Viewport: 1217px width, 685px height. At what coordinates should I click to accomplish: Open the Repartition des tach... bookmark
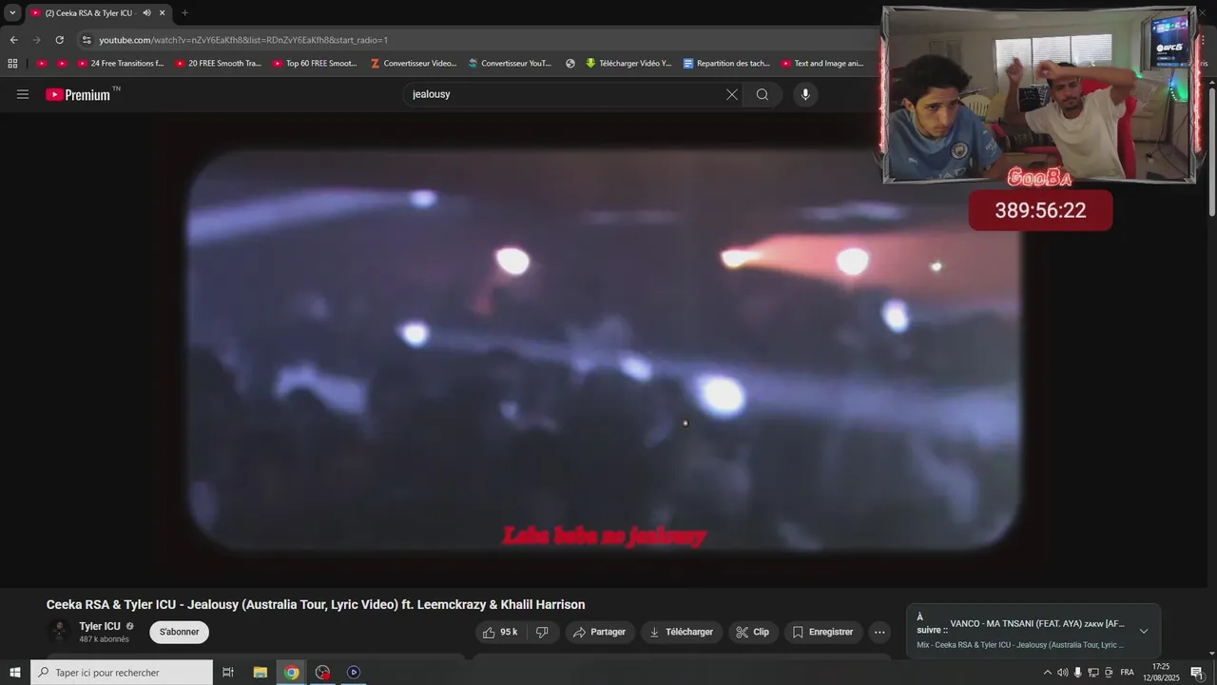coord(726,64)
